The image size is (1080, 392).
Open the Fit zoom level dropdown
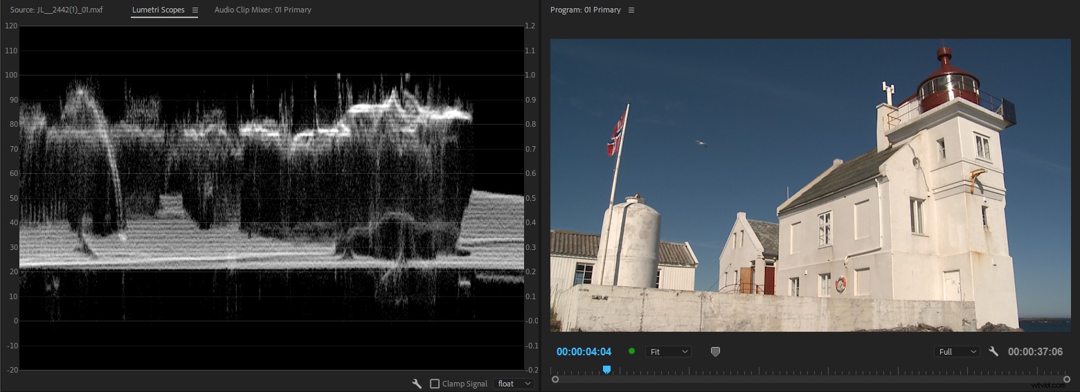pos(668,352)
